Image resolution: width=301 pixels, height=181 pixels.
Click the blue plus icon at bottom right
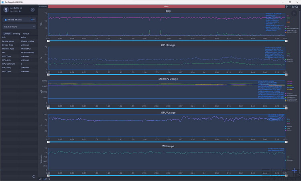[x=295, y=170]
